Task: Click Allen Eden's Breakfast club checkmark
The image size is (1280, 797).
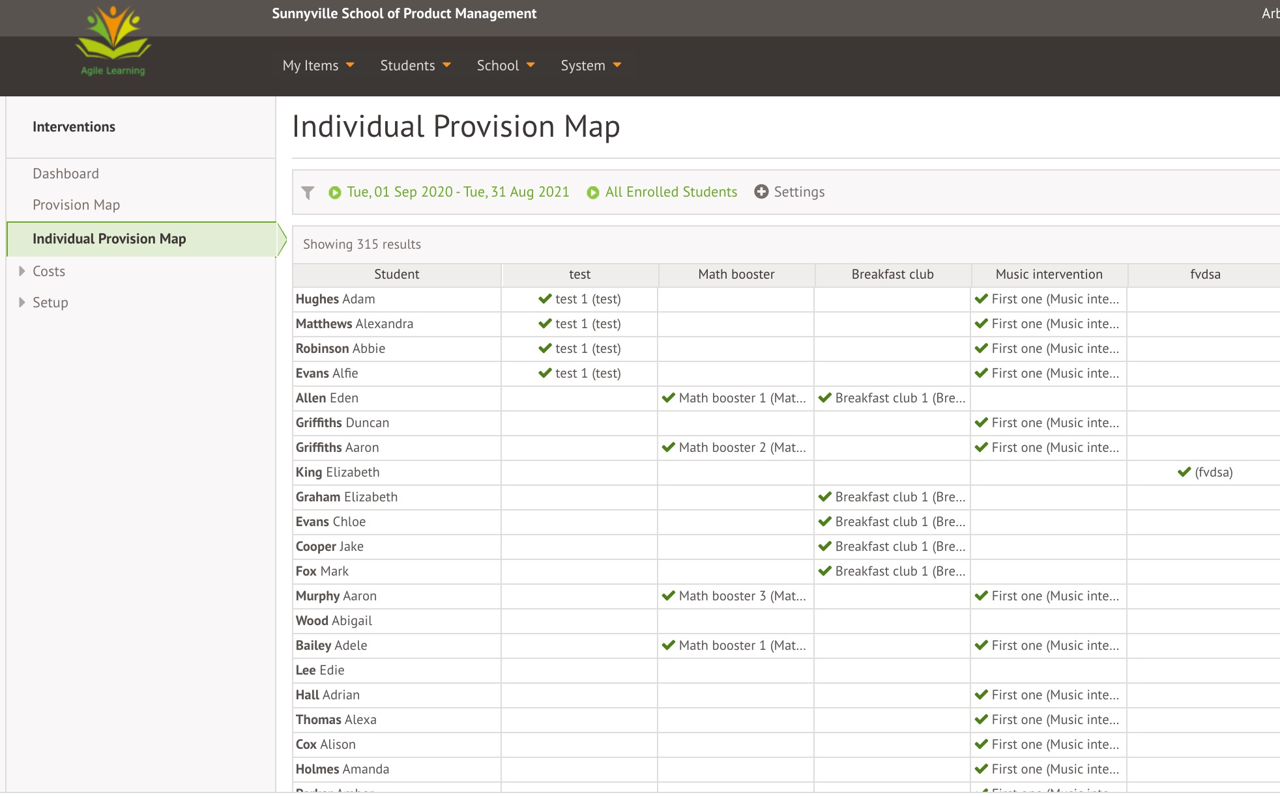Action: click(x=825, y=398)
